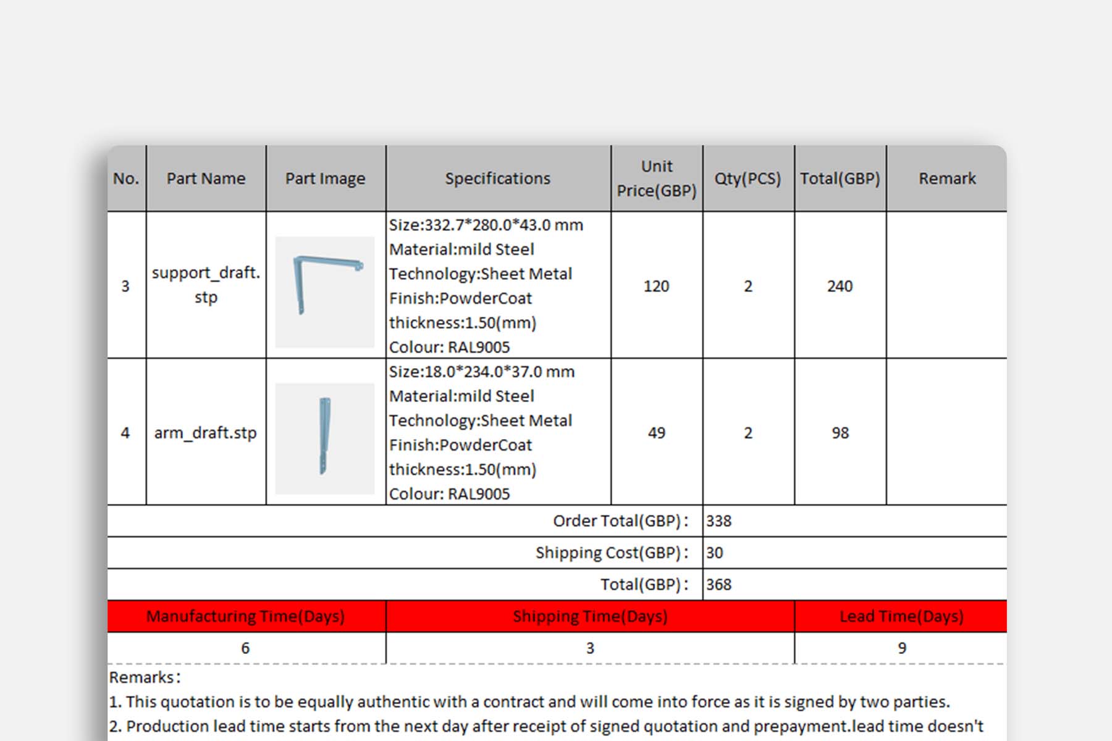Click the Shipping Cost value 30
This screenshot has width=1112, height=741.
pyautogui.click(x=714, y=553)
